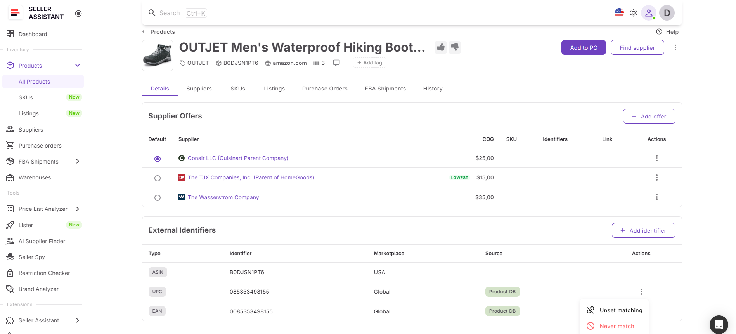Screen dimensions: 736x334
Task: Click the Add to PO button
Action: (x=584, y=47)
